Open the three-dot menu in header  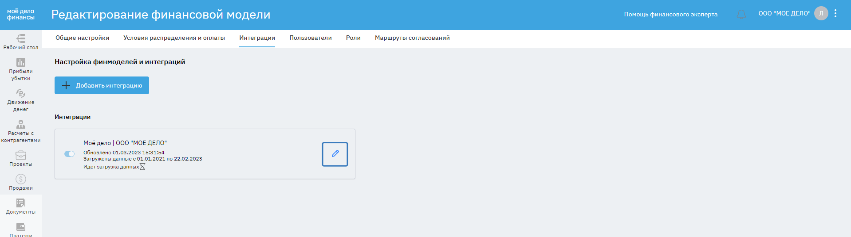point(835,13)
